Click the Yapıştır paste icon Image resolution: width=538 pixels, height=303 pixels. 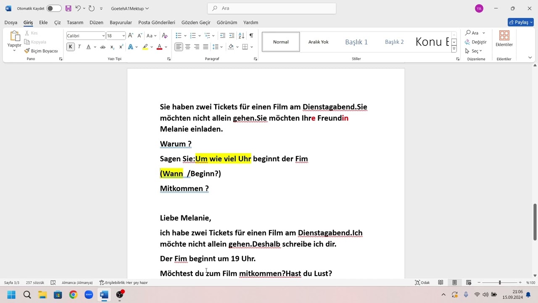(14, 37)
